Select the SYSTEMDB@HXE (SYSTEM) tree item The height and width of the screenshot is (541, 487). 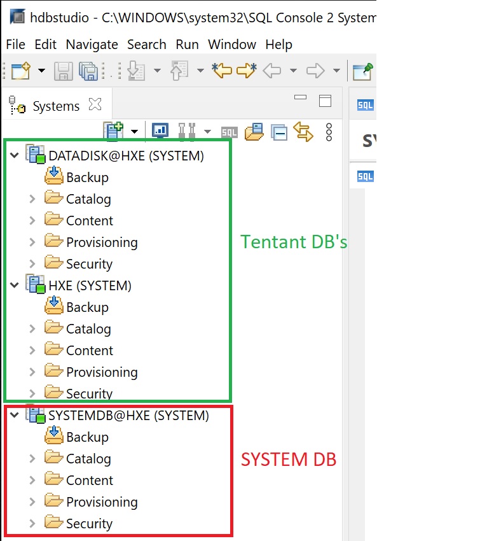tap(128, 416)
